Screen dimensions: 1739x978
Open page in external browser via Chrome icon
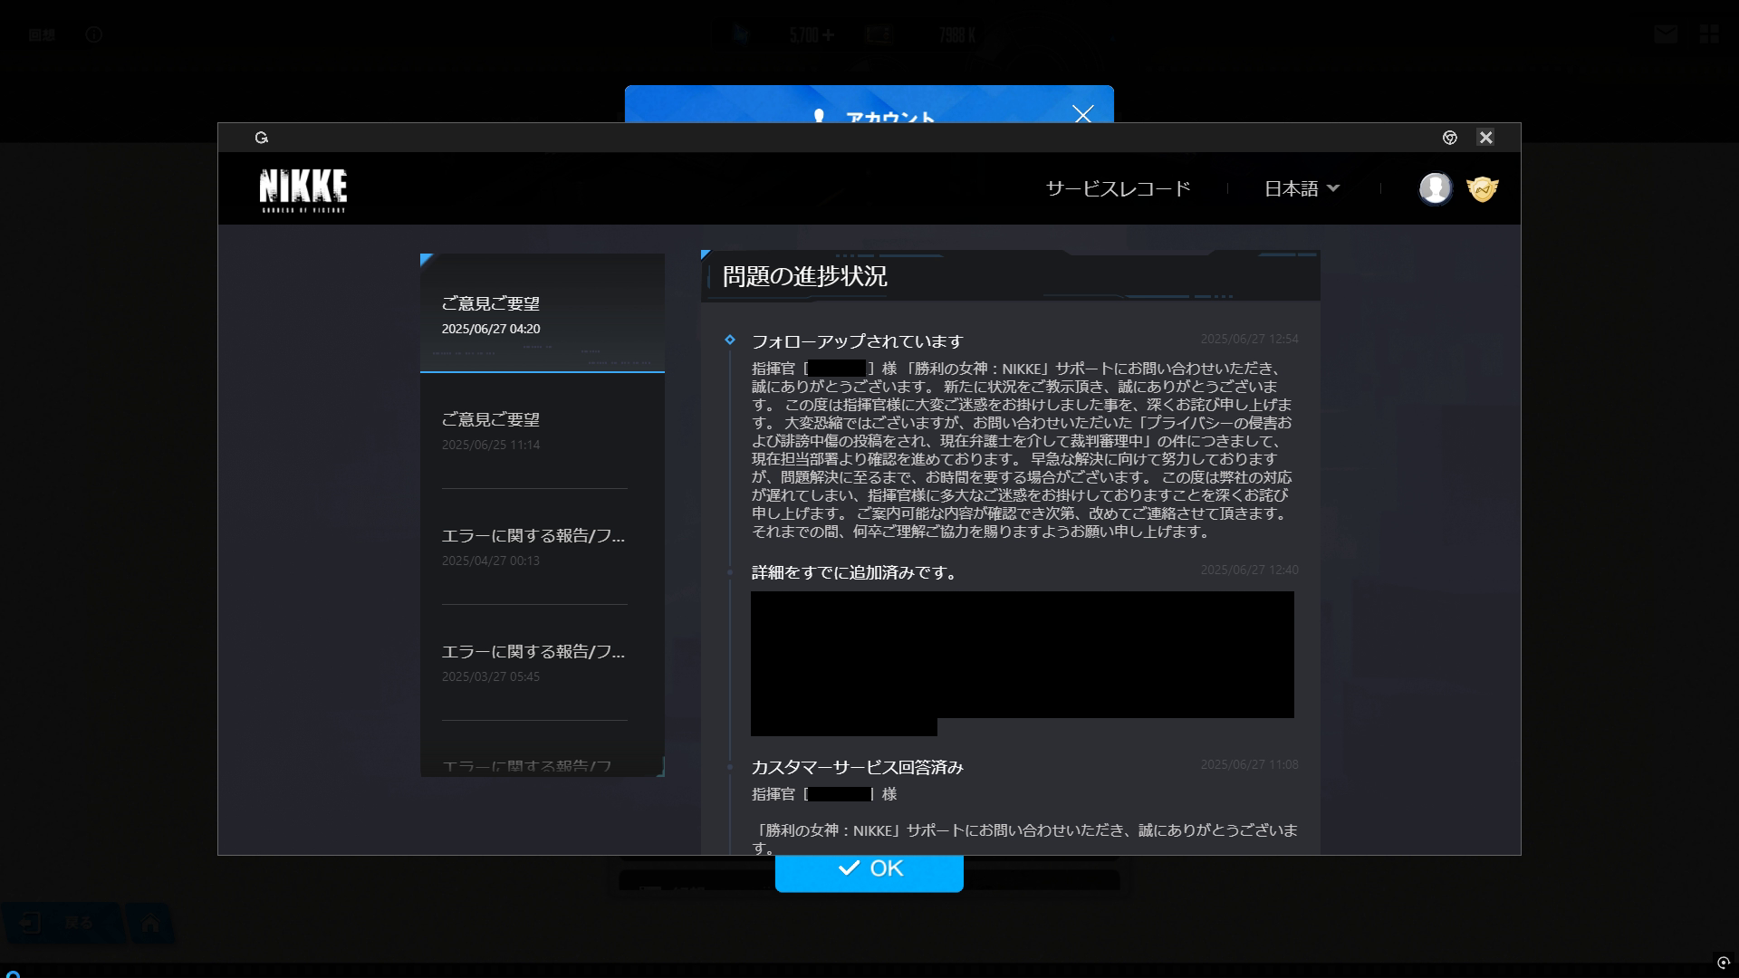[x=1449, y=138]
